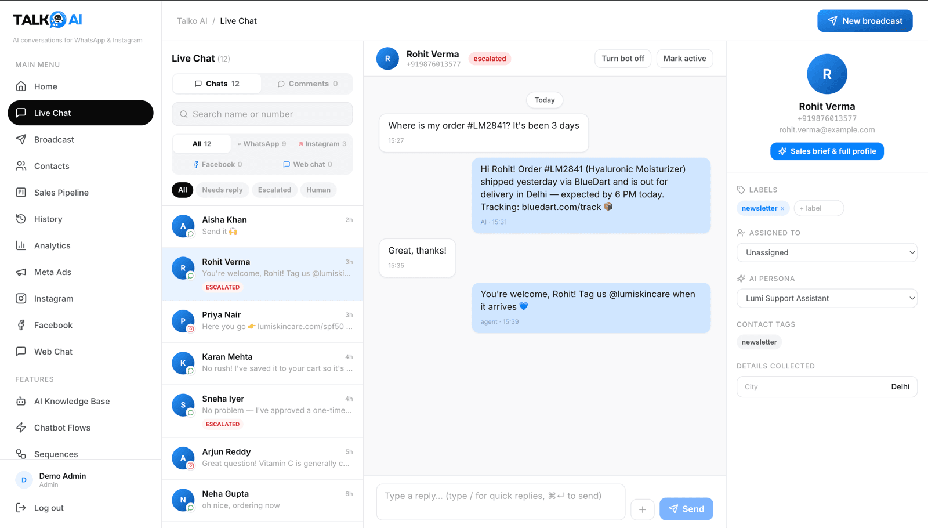
Task: Filter chats by Web chat channel
Action: point(307,165)
